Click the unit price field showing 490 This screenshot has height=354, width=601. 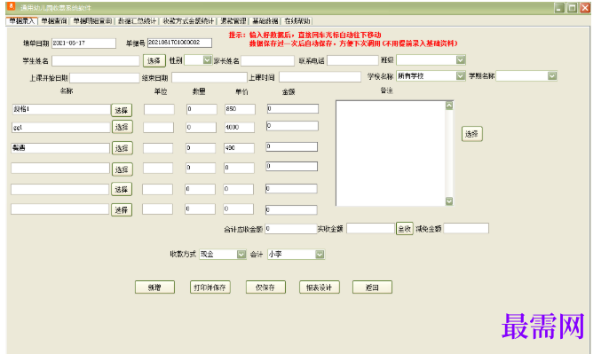point(239,148)
